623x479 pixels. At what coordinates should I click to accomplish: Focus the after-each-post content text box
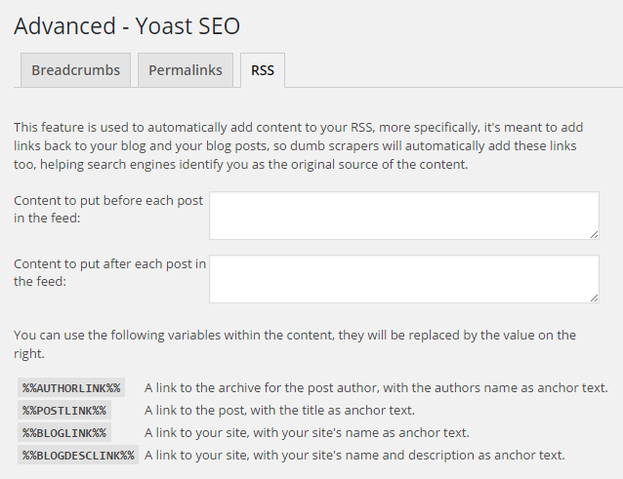(403, 279)
